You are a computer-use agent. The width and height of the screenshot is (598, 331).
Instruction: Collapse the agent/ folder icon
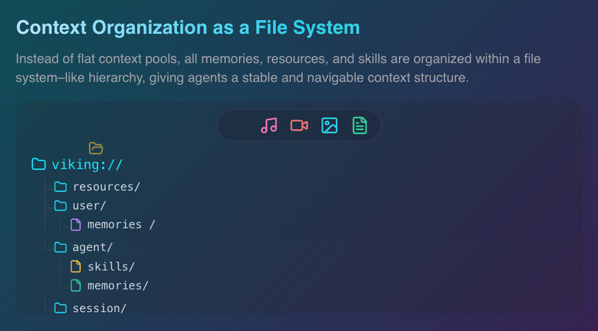[x=61, y=247]
